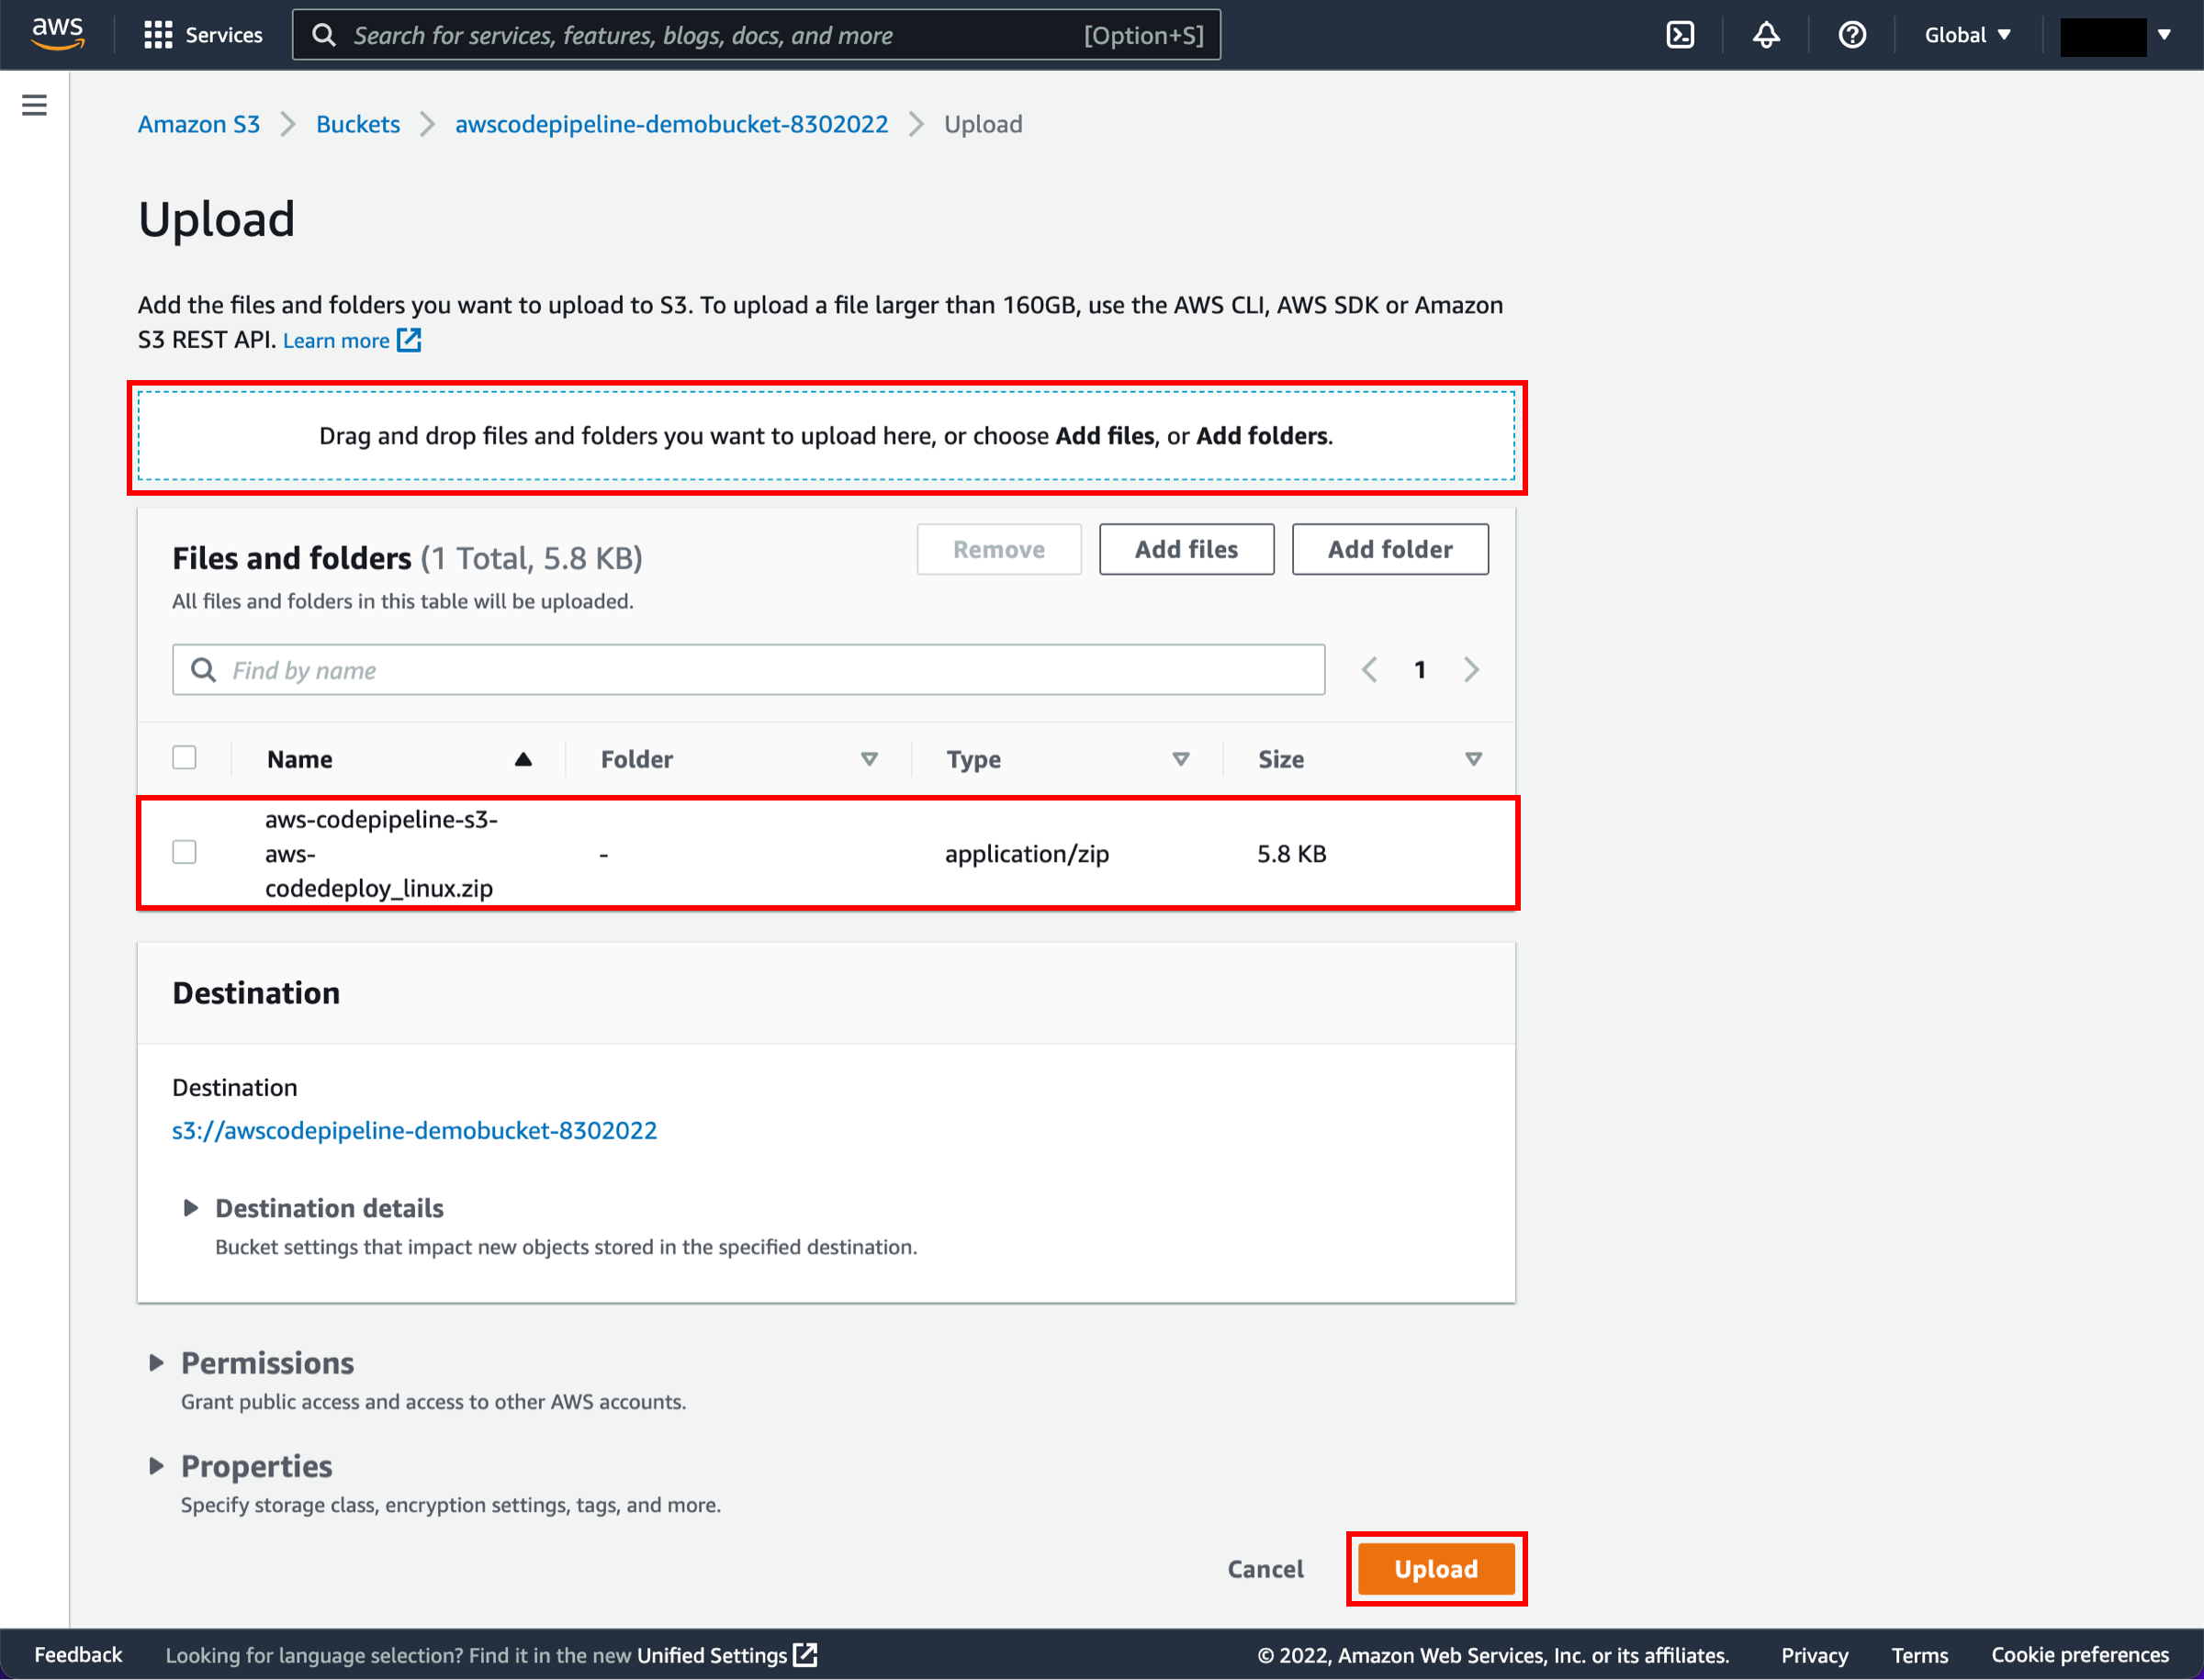Open the Privacy footer link
Viewport: 2204px width, 1680px height.
tap(1814, 1656)
